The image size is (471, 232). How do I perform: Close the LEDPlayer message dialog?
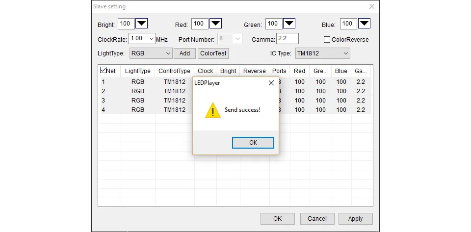pos(271,83)
